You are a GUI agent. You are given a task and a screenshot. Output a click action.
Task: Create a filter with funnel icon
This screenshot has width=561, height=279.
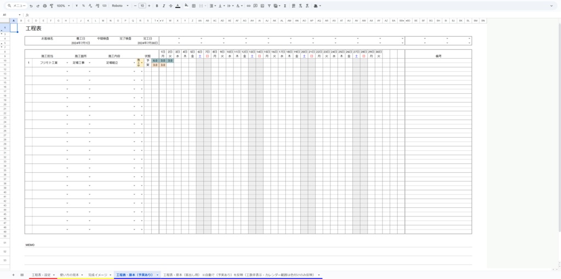[x=269, y=5]
